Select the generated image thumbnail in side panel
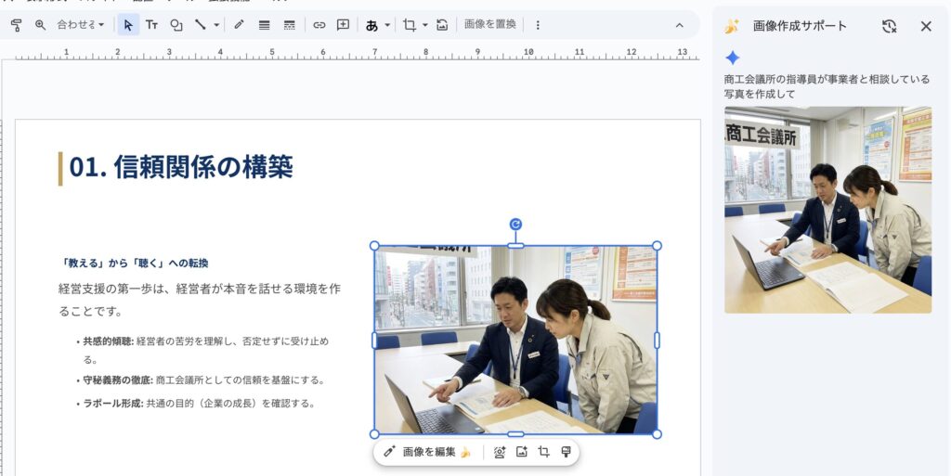Viewport: 951px width, 476px height. tap(827, 209)
